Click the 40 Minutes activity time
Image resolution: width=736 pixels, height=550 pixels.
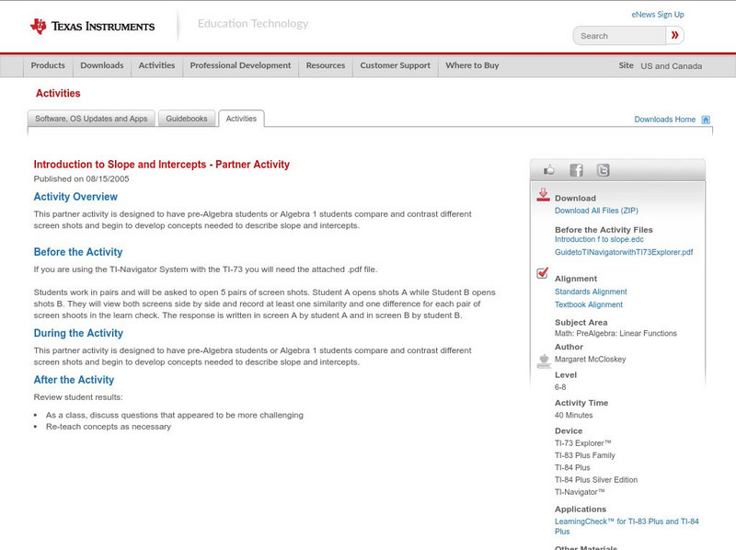573,416
